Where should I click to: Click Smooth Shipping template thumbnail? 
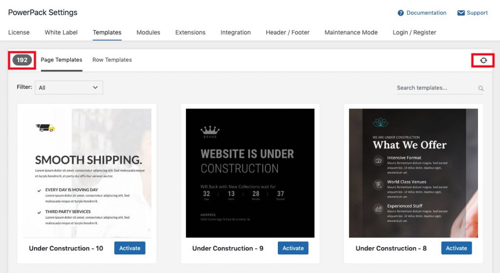(x=87, y=173)
